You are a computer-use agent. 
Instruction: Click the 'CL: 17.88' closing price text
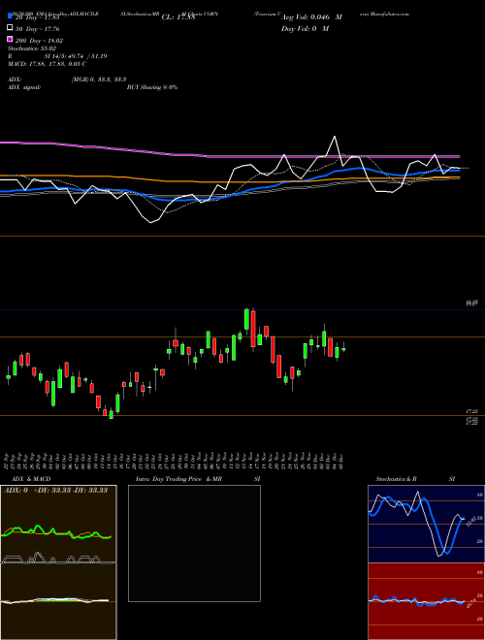(x=178, y=17)
